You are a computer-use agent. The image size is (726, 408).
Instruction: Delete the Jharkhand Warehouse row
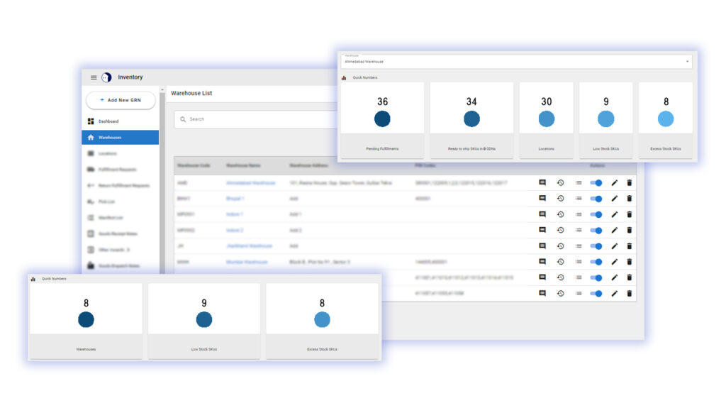click(630, 246)
